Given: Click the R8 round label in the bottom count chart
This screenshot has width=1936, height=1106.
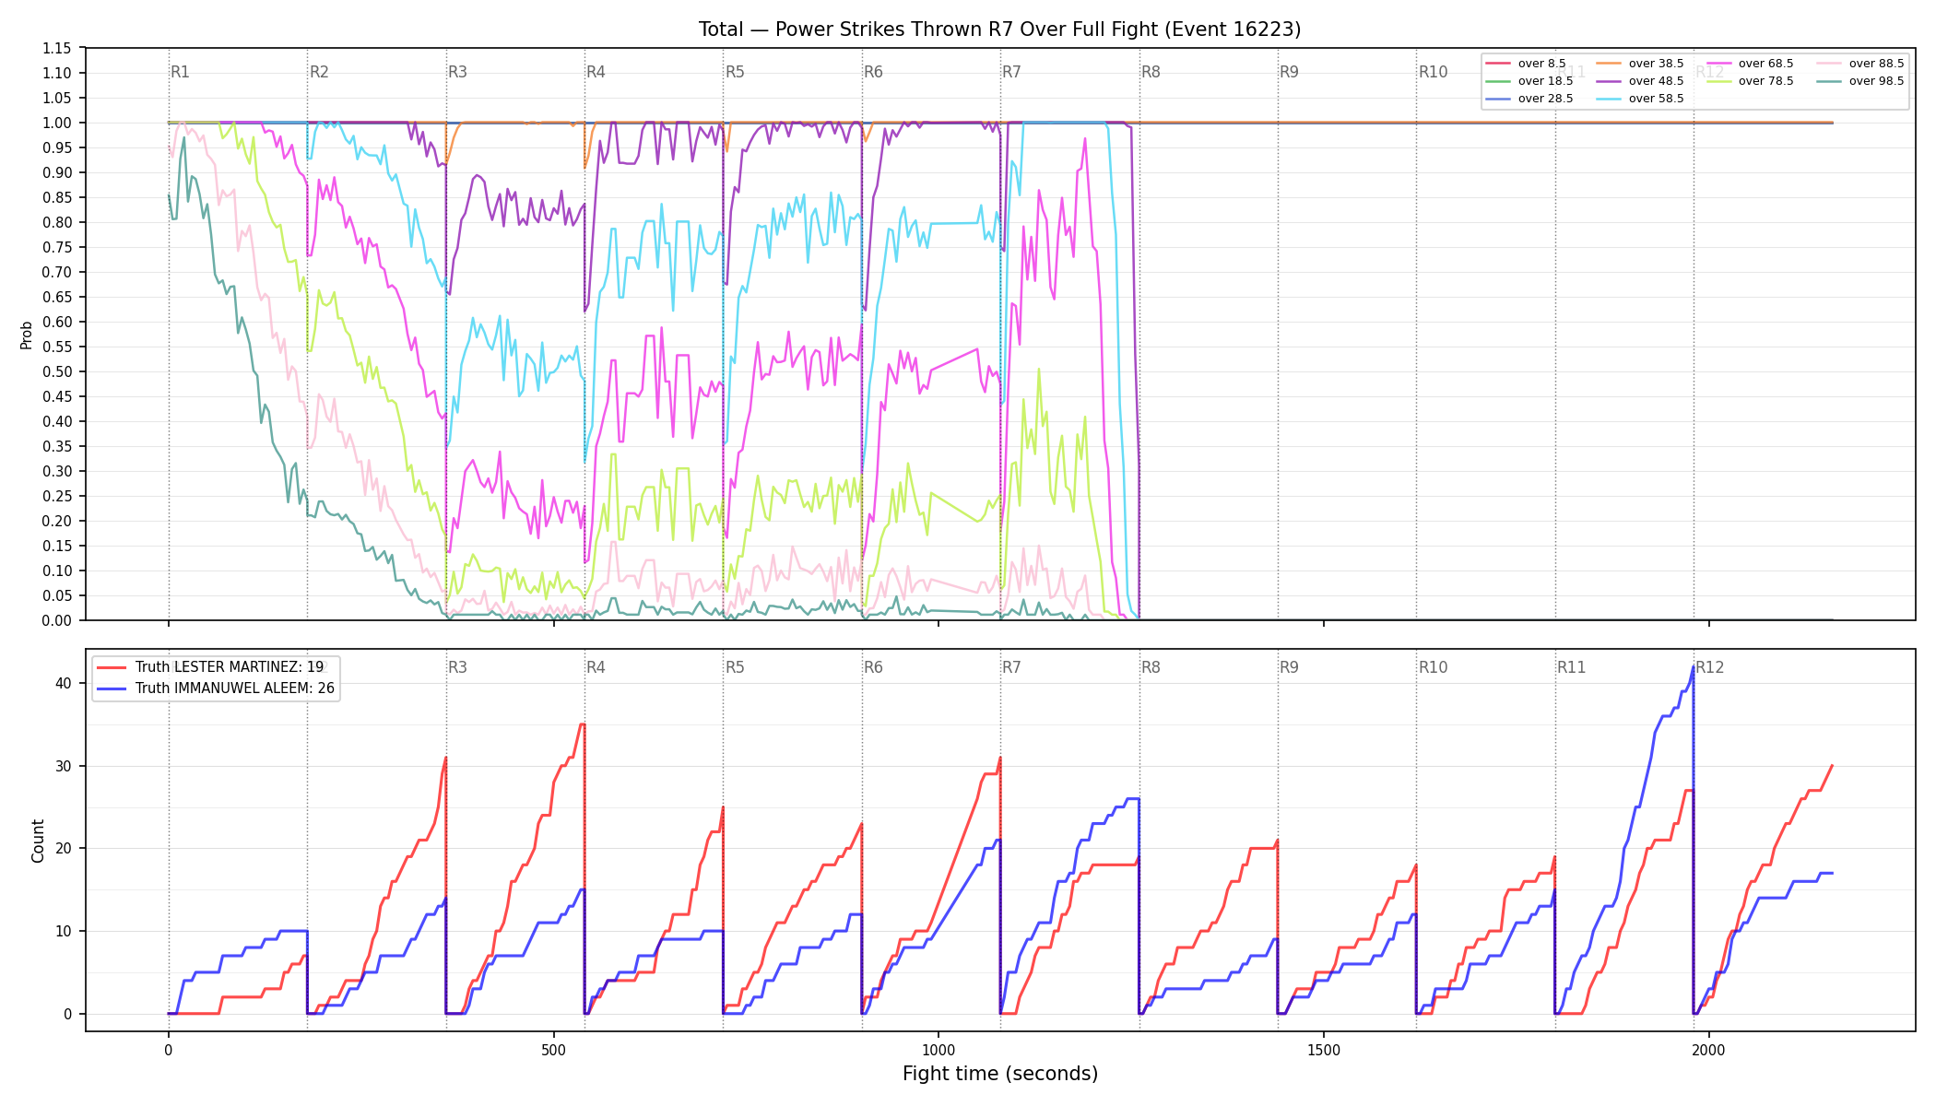Looking at the screenshot, I should (1151, 667).
